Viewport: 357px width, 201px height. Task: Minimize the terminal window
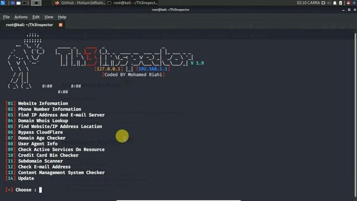tap(344, 10)
